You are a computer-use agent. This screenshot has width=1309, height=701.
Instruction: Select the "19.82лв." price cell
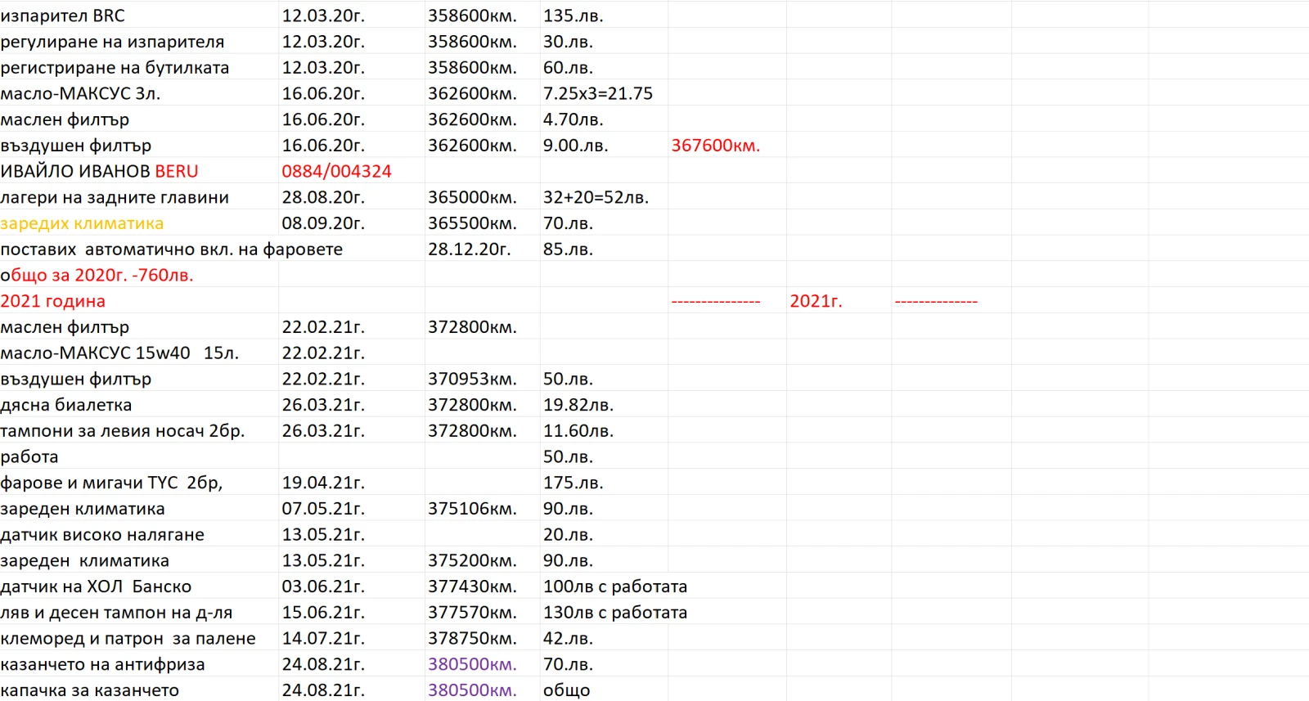coord(578,405)
